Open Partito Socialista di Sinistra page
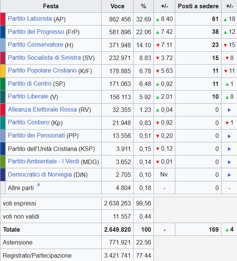This screenshot has height=261, width=237. pos(44,57)
